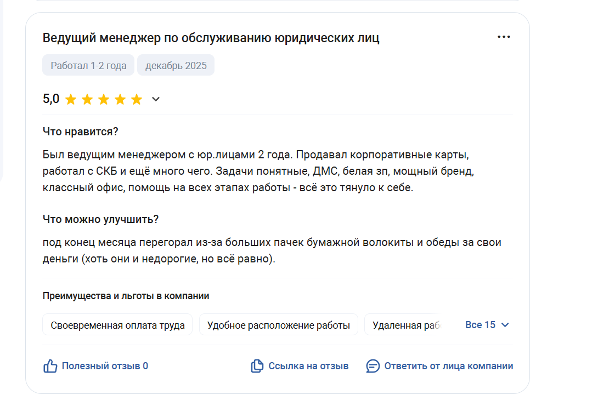
Task: Click the chevron next to Все 15
Action: (505, 325)
